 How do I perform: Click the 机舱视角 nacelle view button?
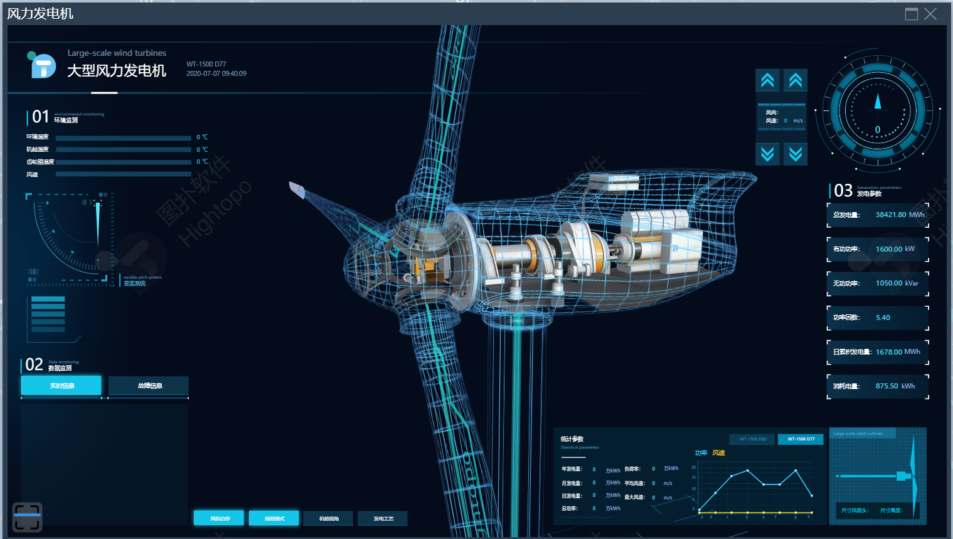[329, 518]
